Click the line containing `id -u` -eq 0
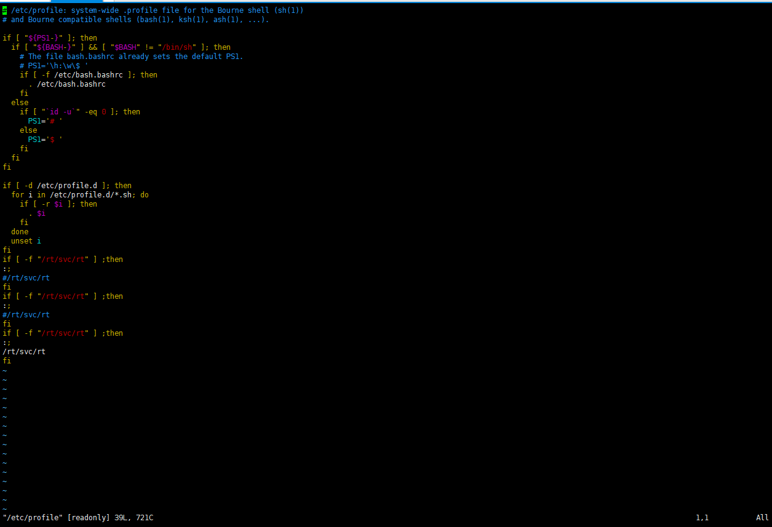 [x=80, y=112]
